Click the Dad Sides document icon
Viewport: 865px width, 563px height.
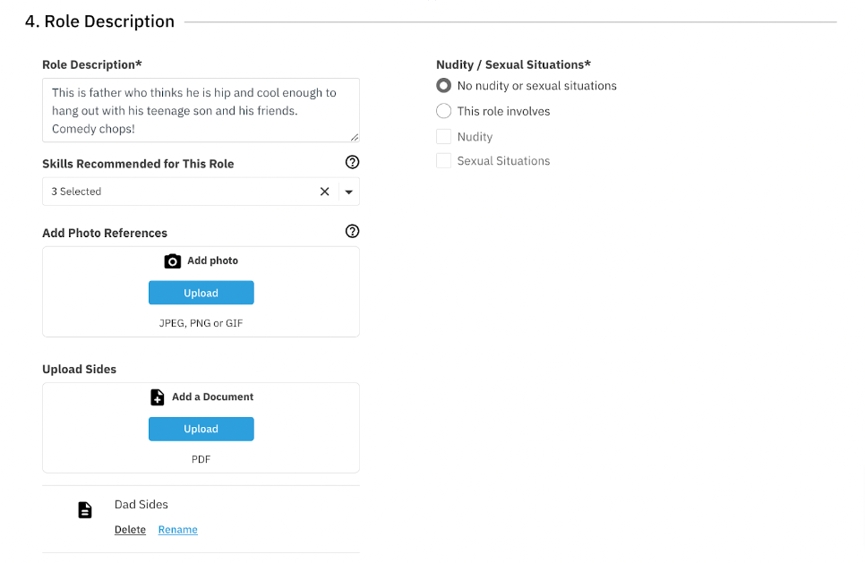pos(85,510)
